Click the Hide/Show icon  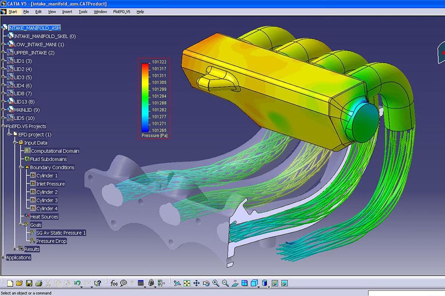coord(275,283)
